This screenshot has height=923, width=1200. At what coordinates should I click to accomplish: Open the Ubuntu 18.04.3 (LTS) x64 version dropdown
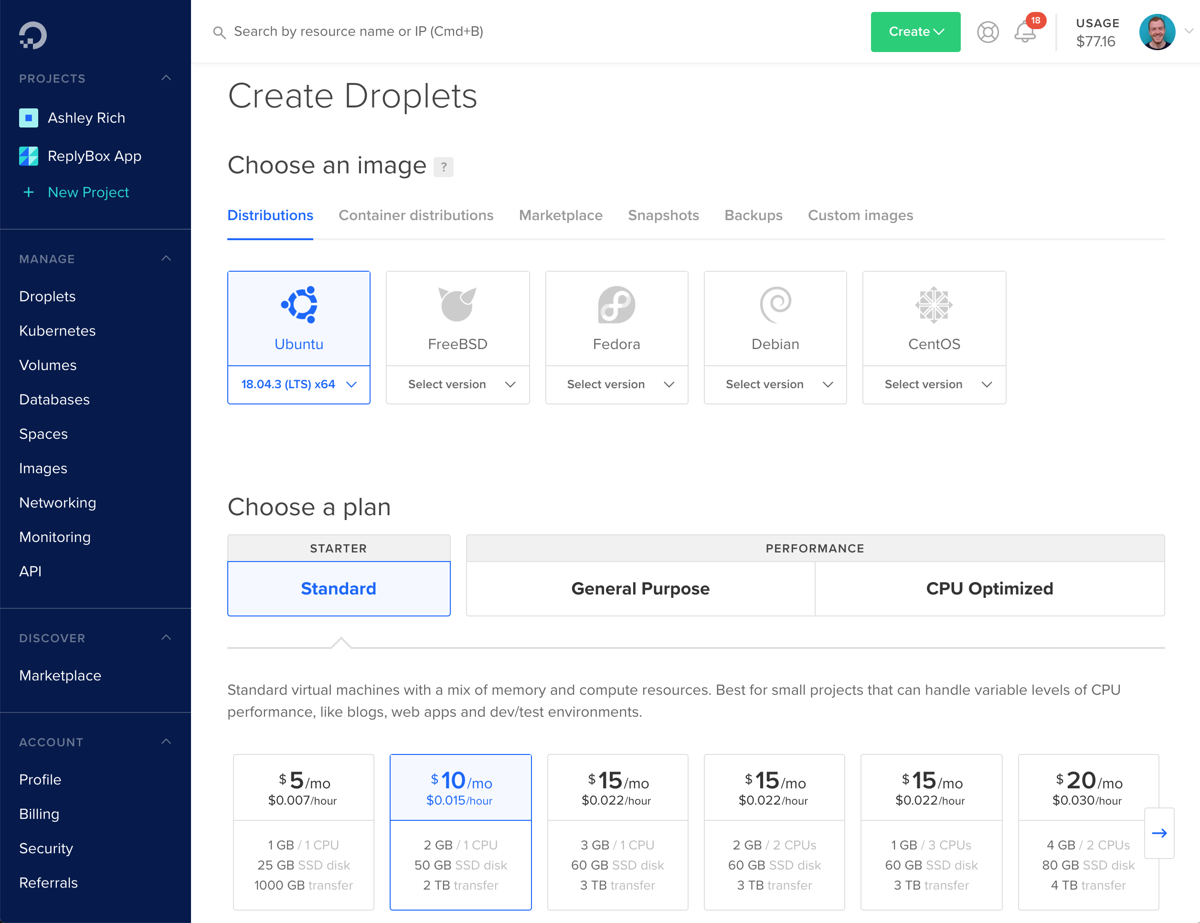(299, 384)
